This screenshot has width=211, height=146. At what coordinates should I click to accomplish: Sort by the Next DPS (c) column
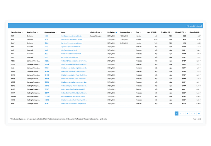152,32
